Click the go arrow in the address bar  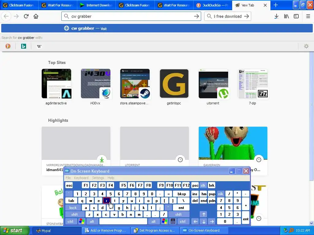click(197, 16)
